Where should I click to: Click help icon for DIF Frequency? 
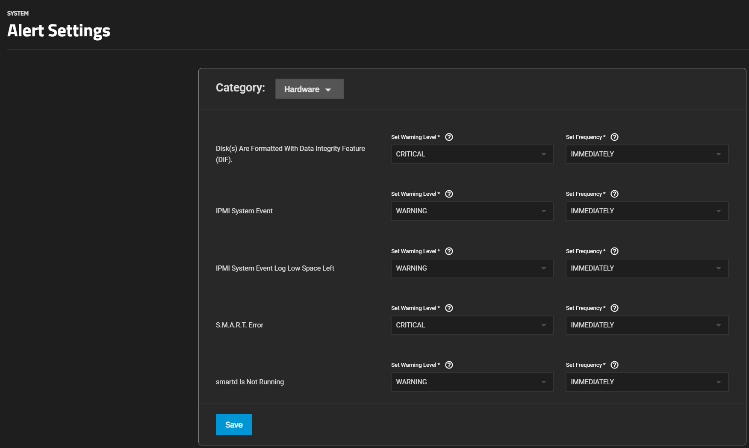click(614, 137)
